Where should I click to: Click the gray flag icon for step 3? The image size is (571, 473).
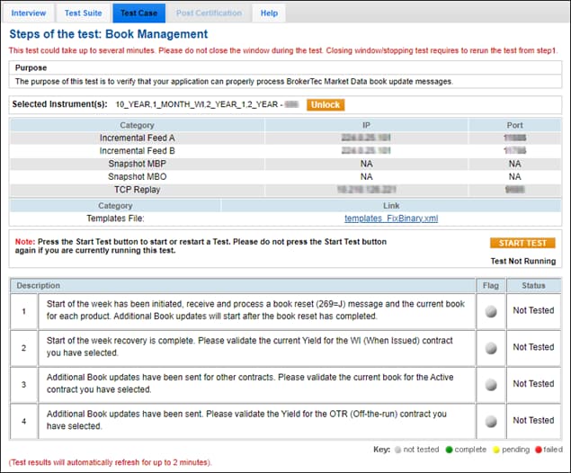click(x=490, y=385)
